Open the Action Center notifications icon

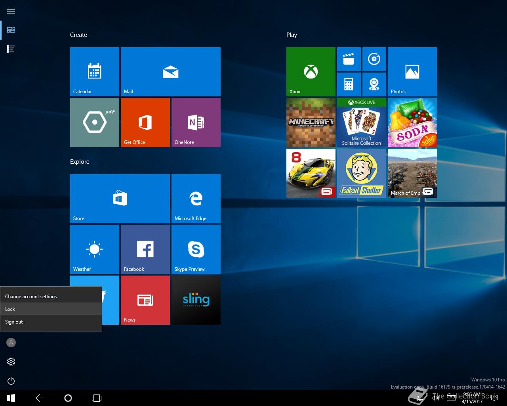494,398
